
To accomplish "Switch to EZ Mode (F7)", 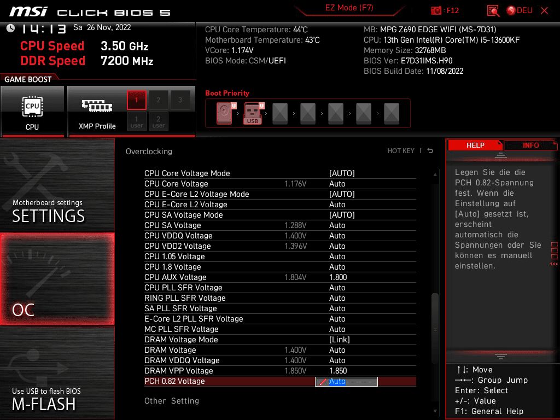I will point(349,8).
